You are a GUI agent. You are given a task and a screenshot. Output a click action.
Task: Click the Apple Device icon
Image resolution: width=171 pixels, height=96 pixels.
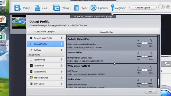point(31,60)
